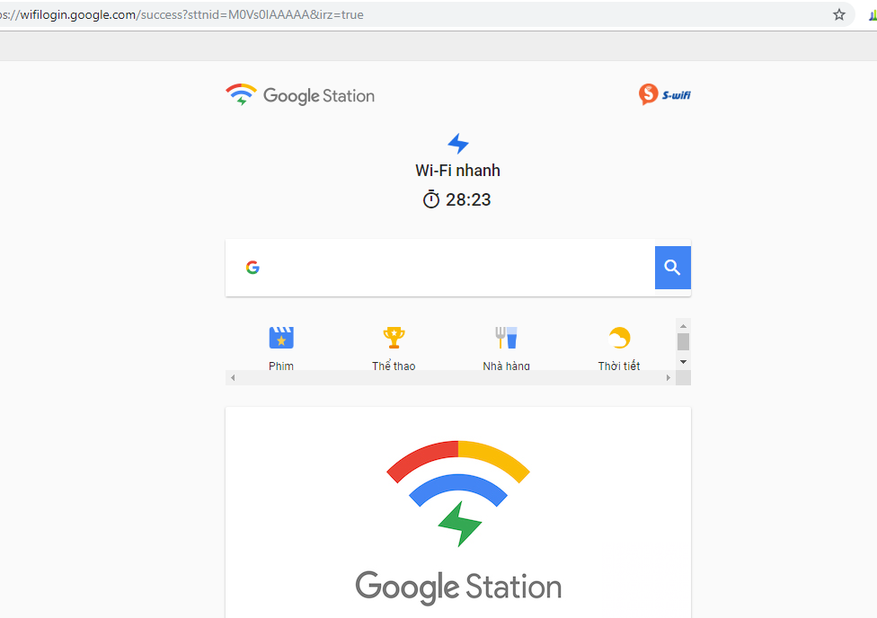Click the Google G logo in the search box
This screenshot has height=618, width=877.
(x=252, y=268)
